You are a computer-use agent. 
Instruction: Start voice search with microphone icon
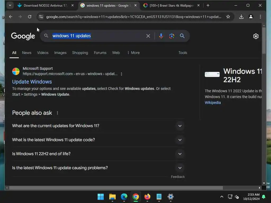coord(161,36)
